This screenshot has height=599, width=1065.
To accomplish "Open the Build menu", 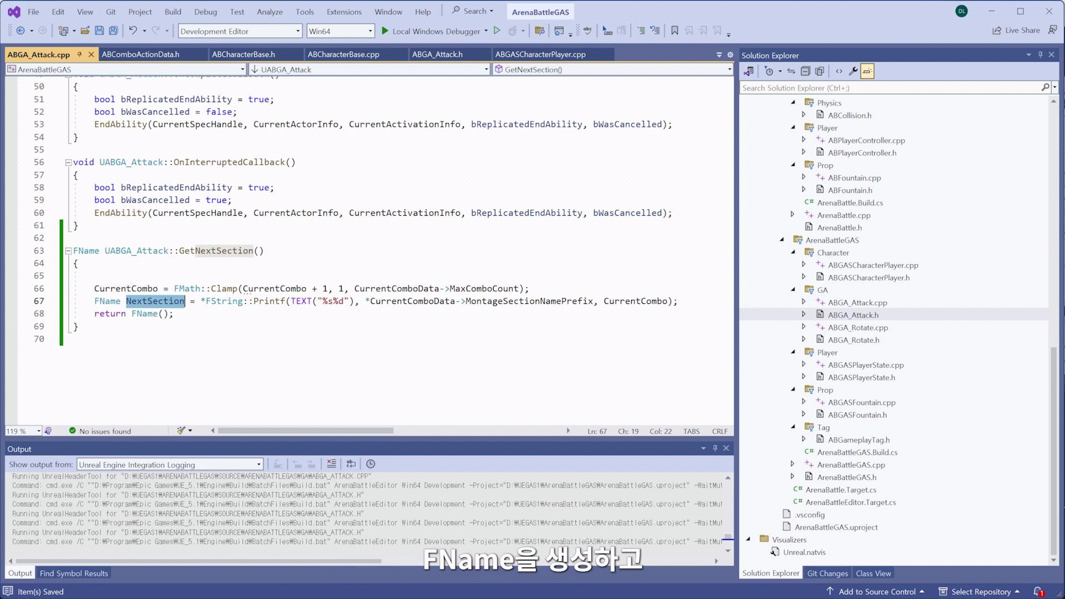I will (173, 12).
